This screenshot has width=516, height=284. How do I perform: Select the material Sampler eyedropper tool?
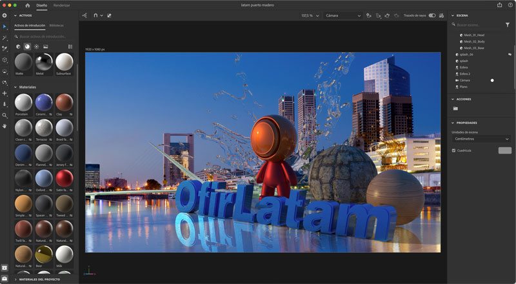[5, 49]
